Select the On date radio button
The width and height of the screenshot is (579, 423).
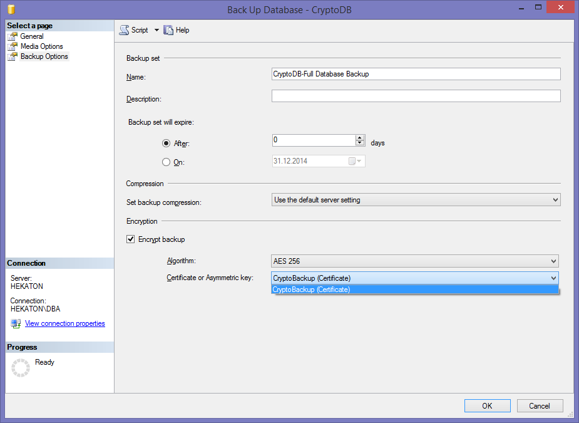coord(166,162)
